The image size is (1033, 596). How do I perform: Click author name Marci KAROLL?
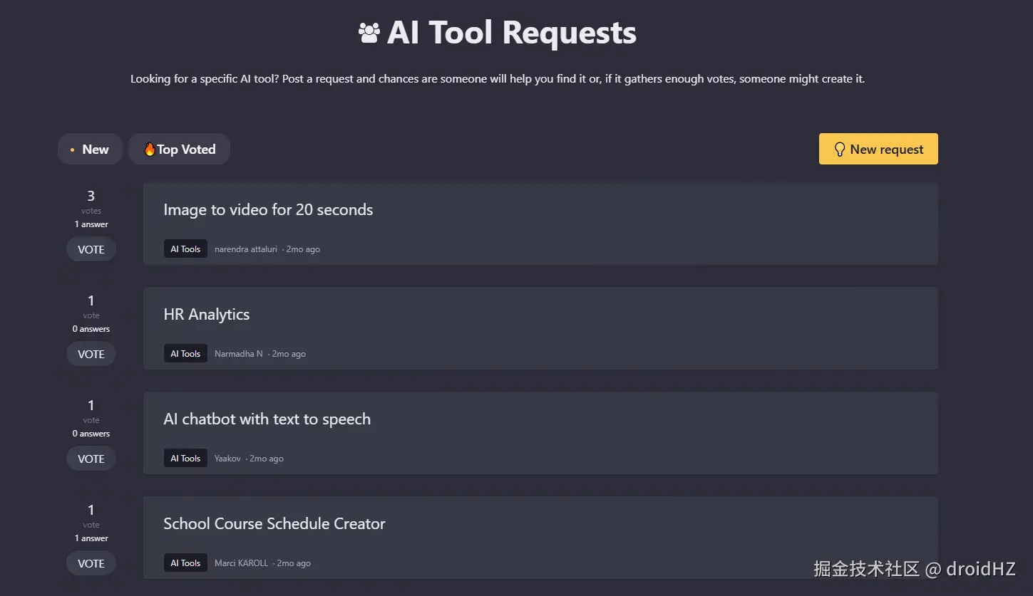(x=242, y=563)
